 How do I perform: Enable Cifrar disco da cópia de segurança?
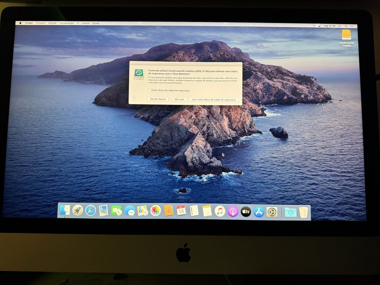149,90
